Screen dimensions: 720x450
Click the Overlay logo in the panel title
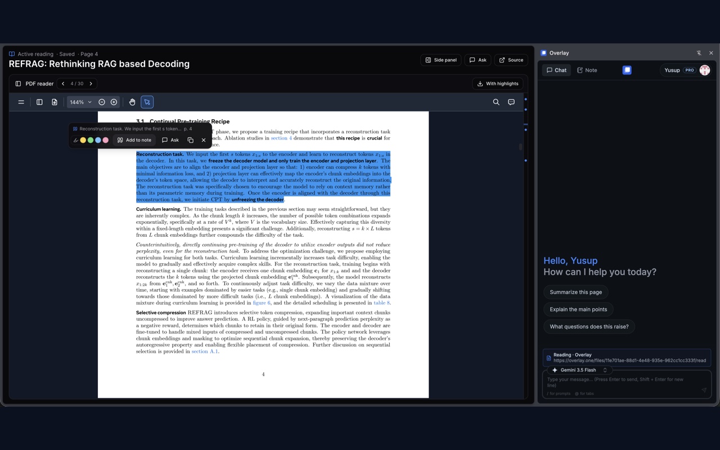544,53
